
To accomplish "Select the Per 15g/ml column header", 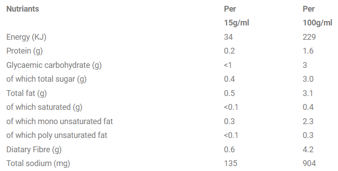I will click(x=237, y=16).
